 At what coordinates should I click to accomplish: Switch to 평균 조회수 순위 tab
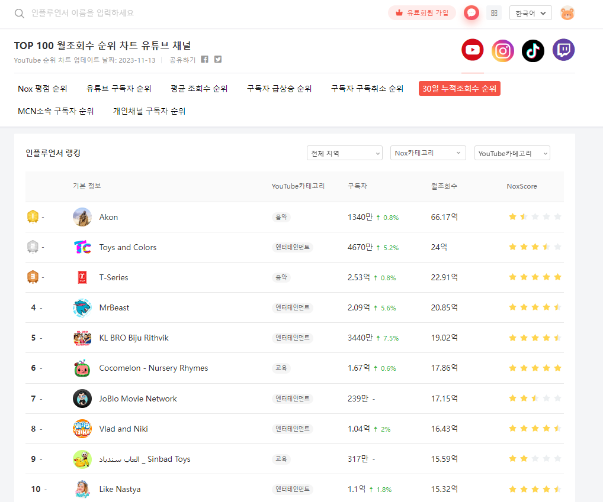click(x=199, y=89)
